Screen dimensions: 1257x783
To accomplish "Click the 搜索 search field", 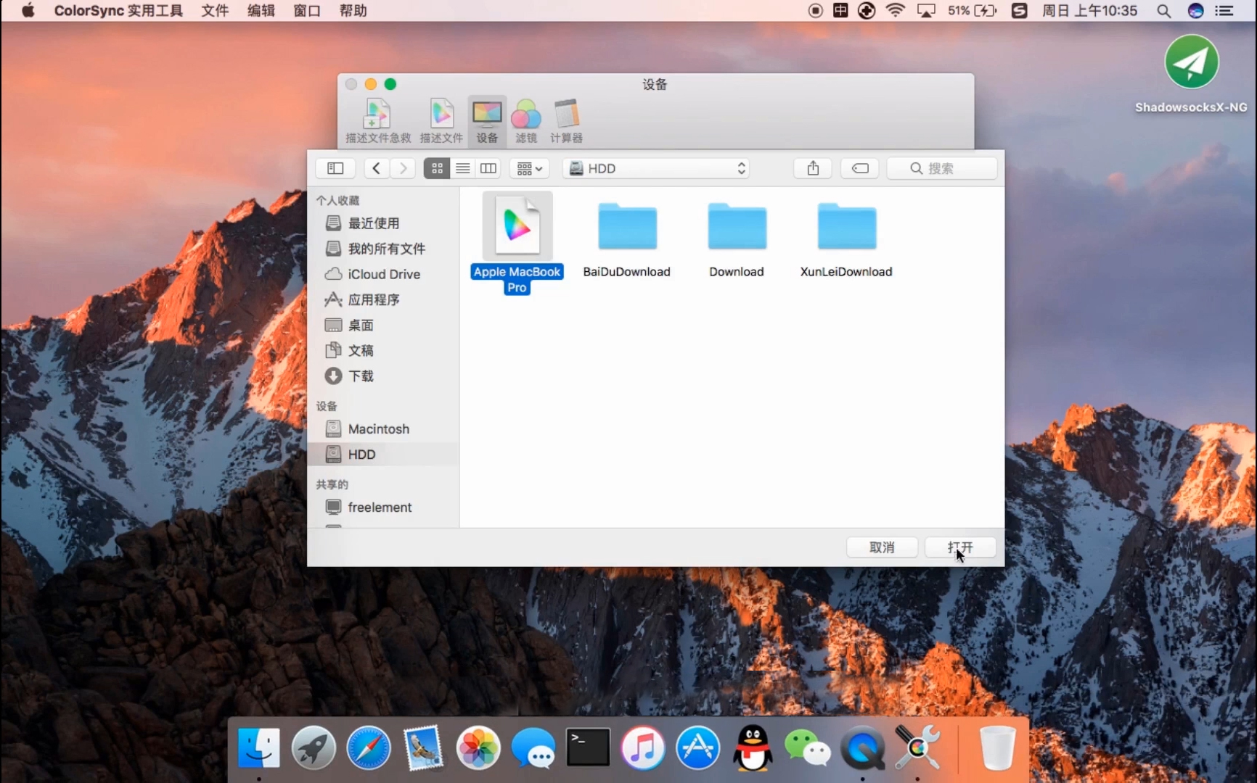I will [x=942, y=168].
